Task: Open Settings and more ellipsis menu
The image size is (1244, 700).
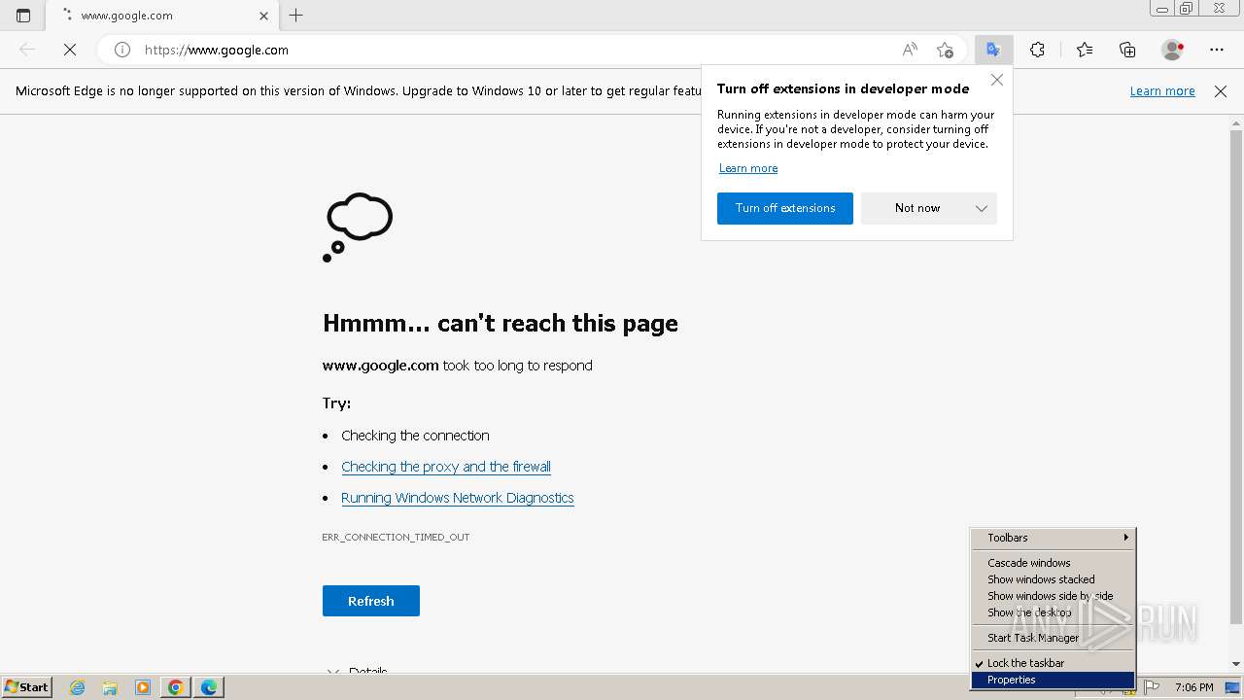Action: coord(1217,50)
